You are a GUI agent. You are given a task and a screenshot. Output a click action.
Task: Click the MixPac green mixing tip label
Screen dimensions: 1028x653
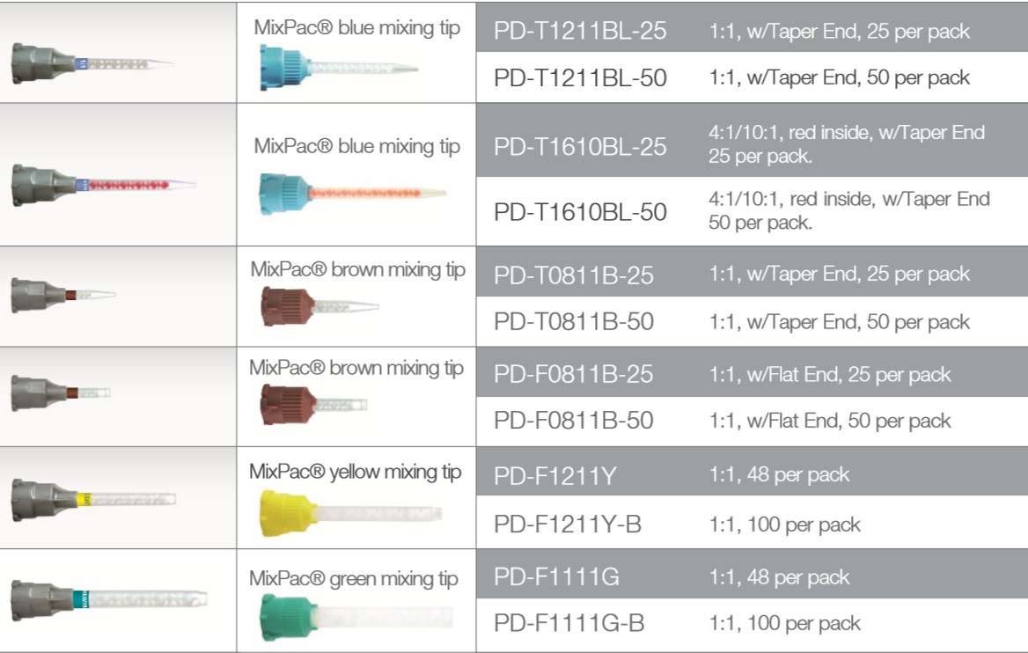tap(354, 579)
